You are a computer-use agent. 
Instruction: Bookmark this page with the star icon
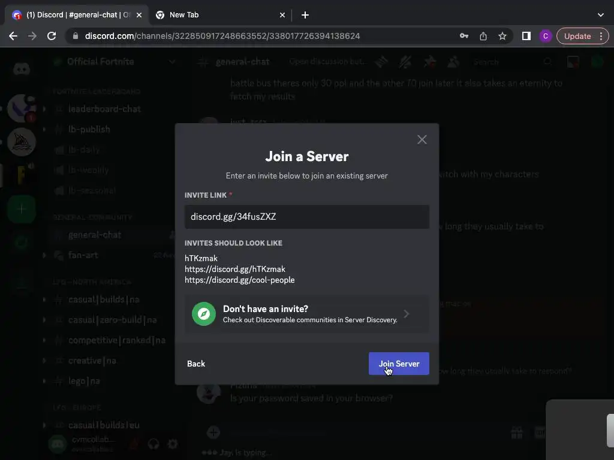coord(502,36)
